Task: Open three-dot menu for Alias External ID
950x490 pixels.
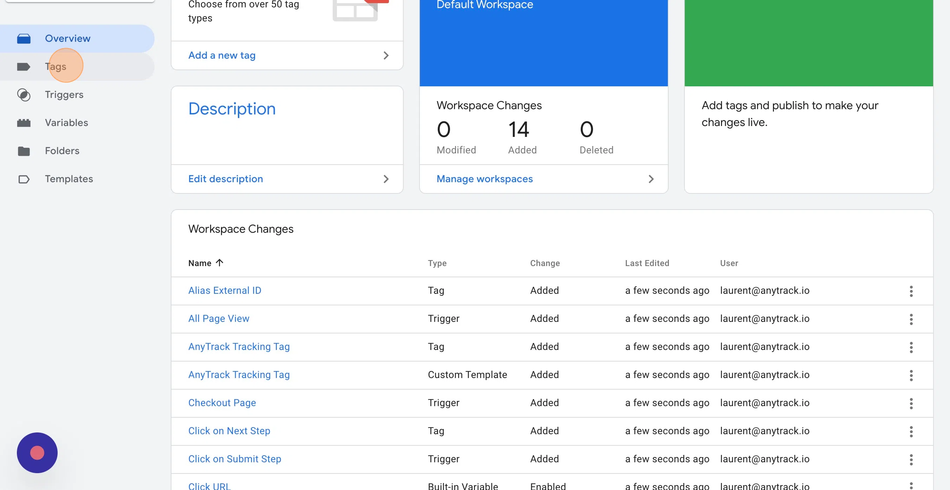Action: pyautogui.click(x=911, y=291)
